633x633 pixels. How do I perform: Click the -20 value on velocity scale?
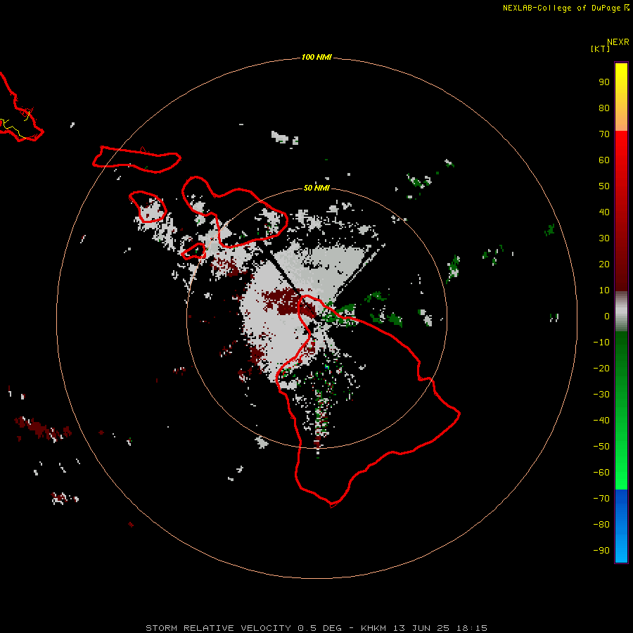coord(601,369)
